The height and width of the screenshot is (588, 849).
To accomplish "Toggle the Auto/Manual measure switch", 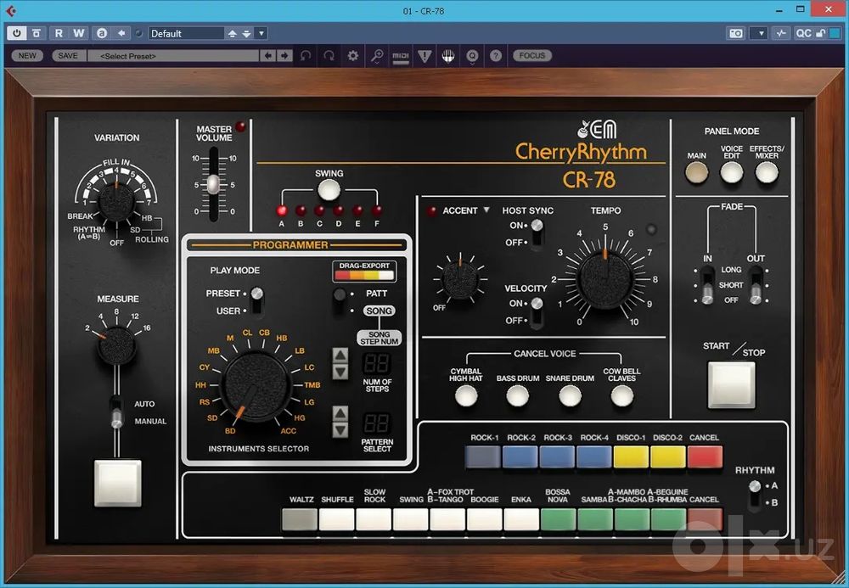I will pos(116,412).
